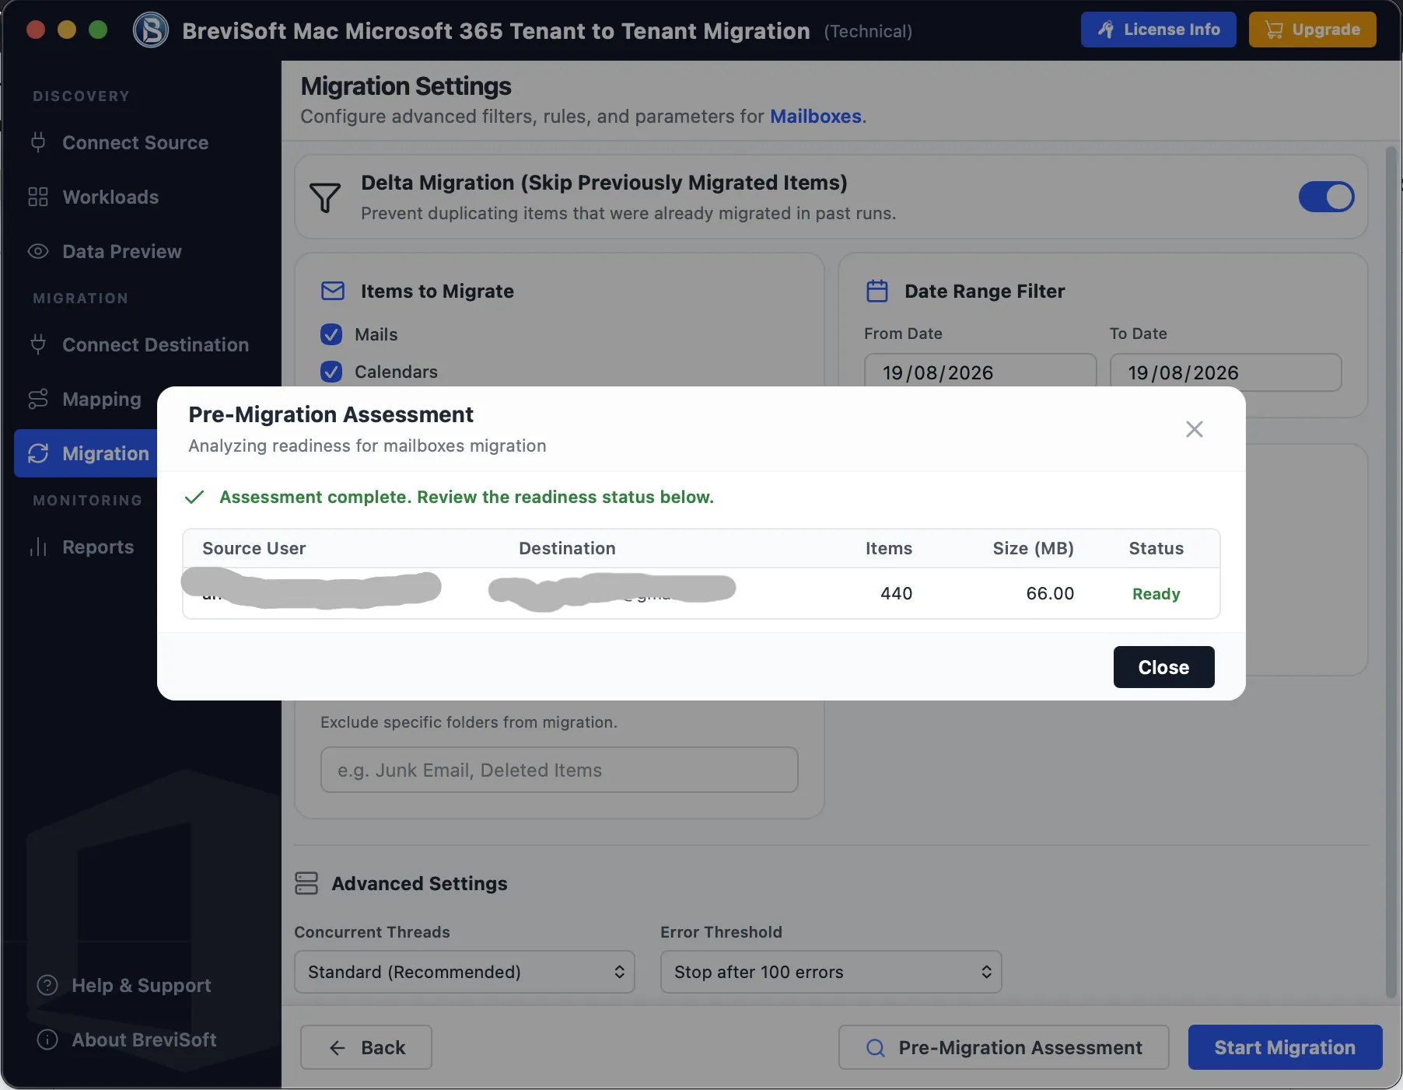Screen dimensions: 1403x1090
Task: Click the Status column header
Action: [x=1156, y=548]
